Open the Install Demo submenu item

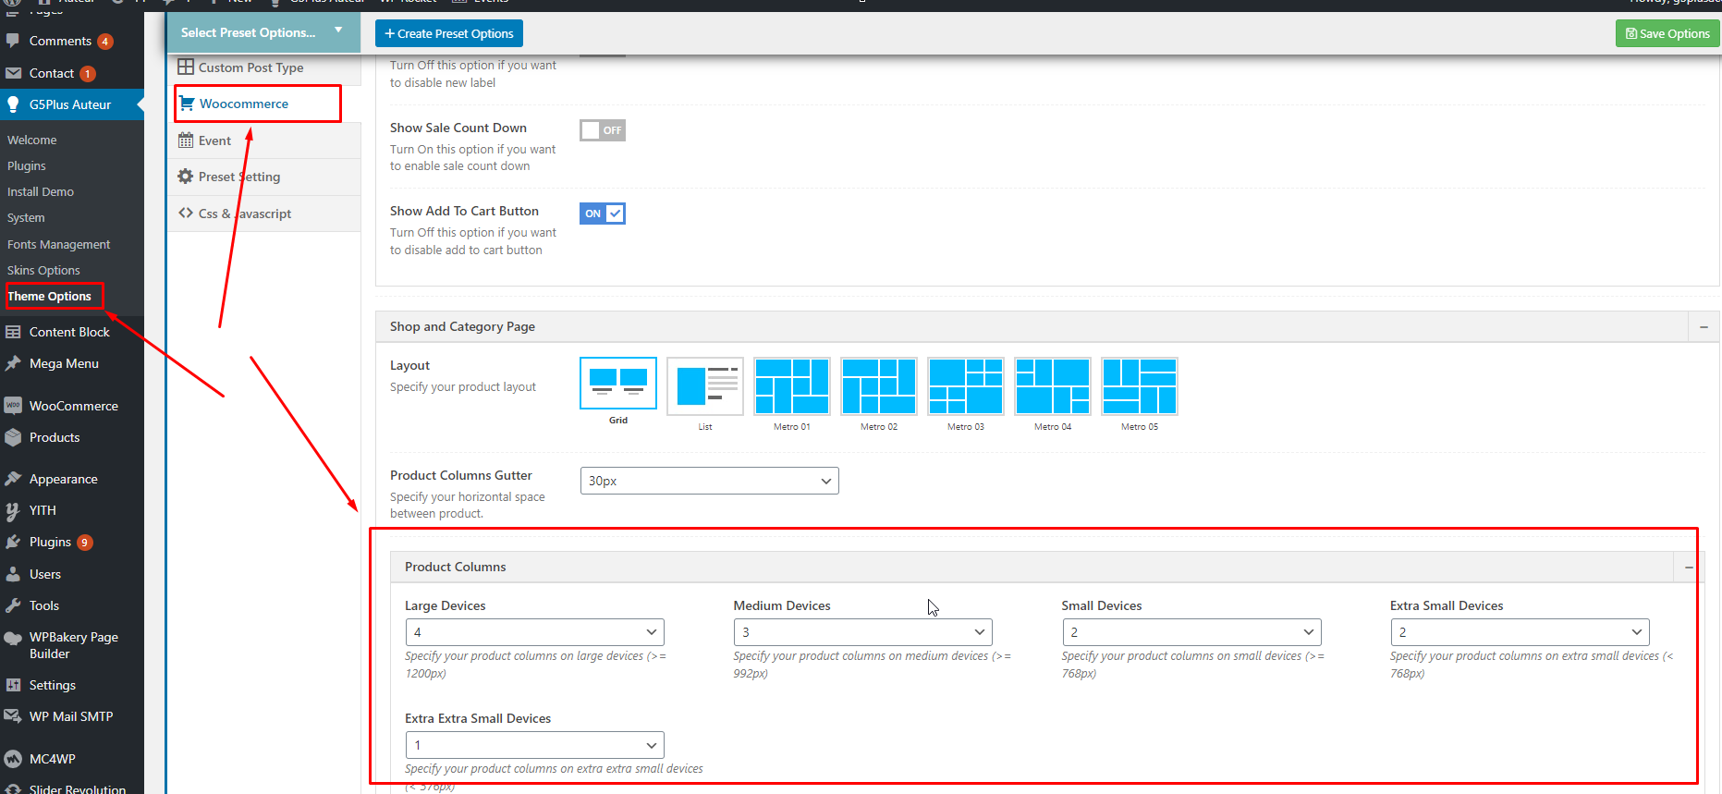(41, 191)
